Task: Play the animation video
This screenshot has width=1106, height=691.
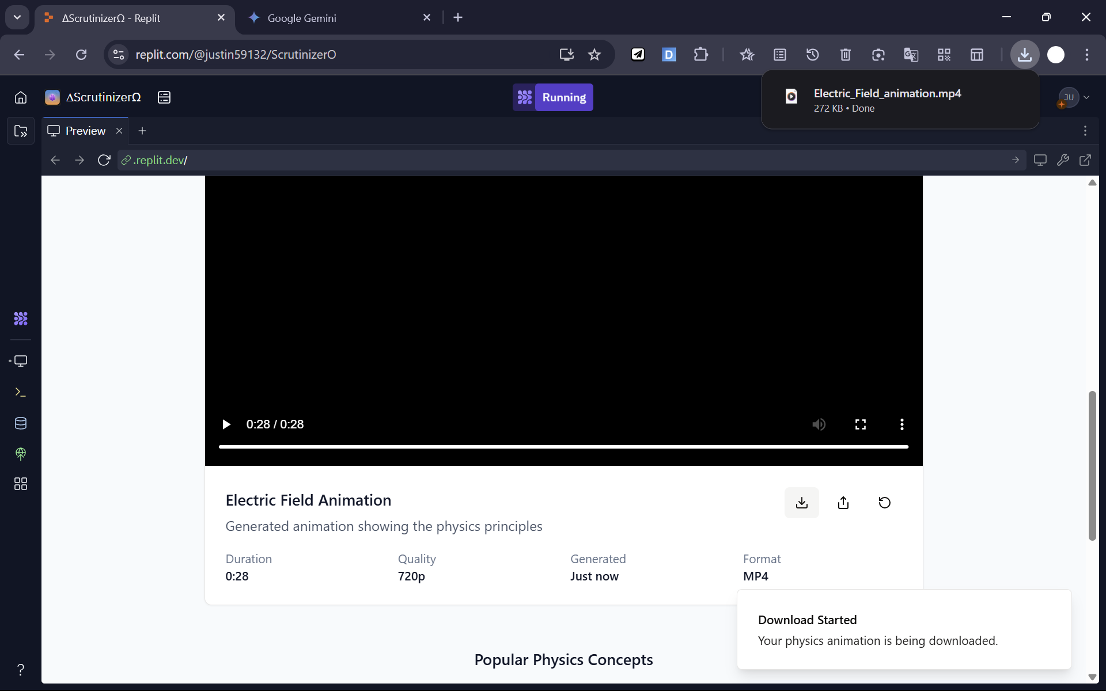Action: point(226,424)
